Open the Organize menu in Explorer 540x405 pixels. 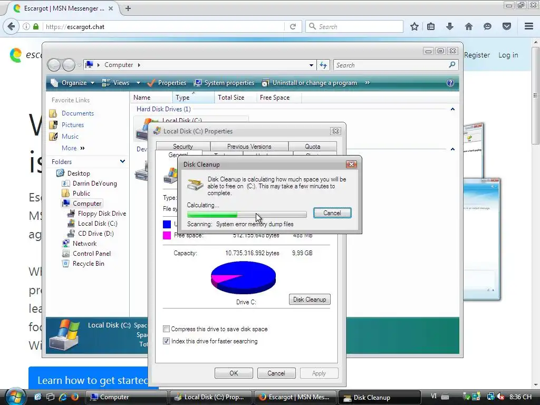(x=73, y=83)
